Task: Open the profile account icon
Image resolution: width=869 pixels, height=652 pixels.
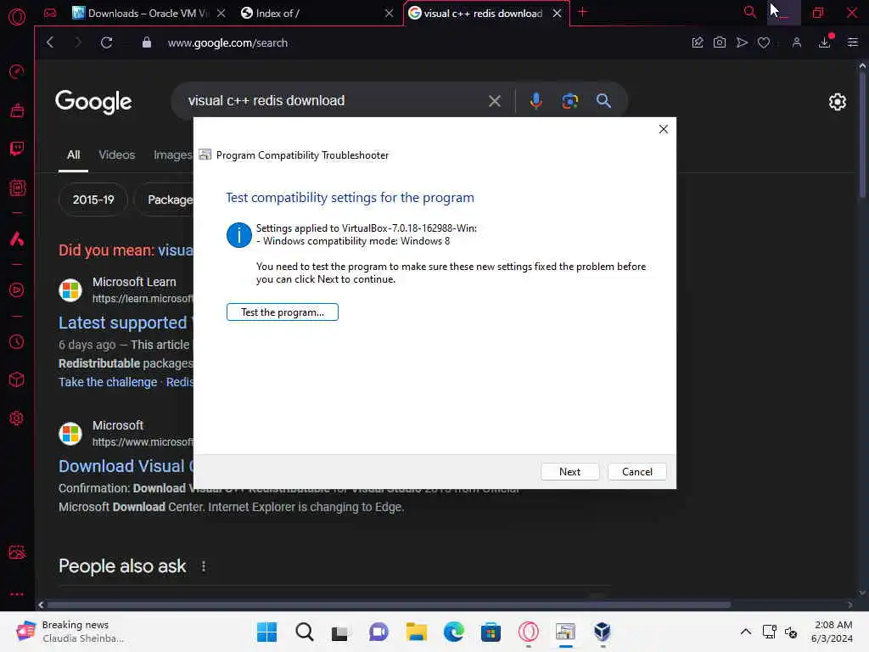Action: click(x=796, y=42)
